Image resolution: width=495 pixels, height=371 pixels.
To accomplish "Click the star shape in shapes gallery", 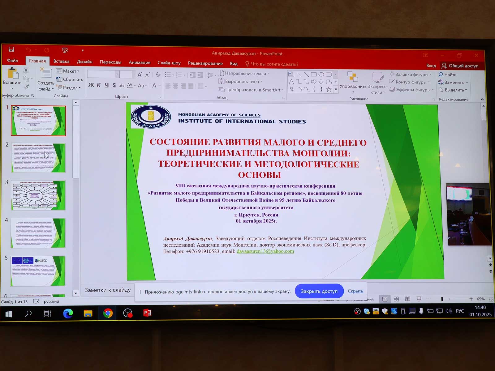I will pos(329,89).
